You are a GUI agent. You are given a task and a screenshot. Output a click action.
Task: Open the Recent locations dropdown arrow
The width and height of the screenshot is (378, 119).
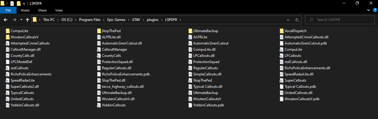[x=21, y=20]
